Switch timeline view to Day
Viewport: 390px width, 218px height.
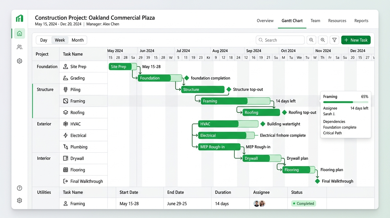pyautogui.click(x=44, y=40)
